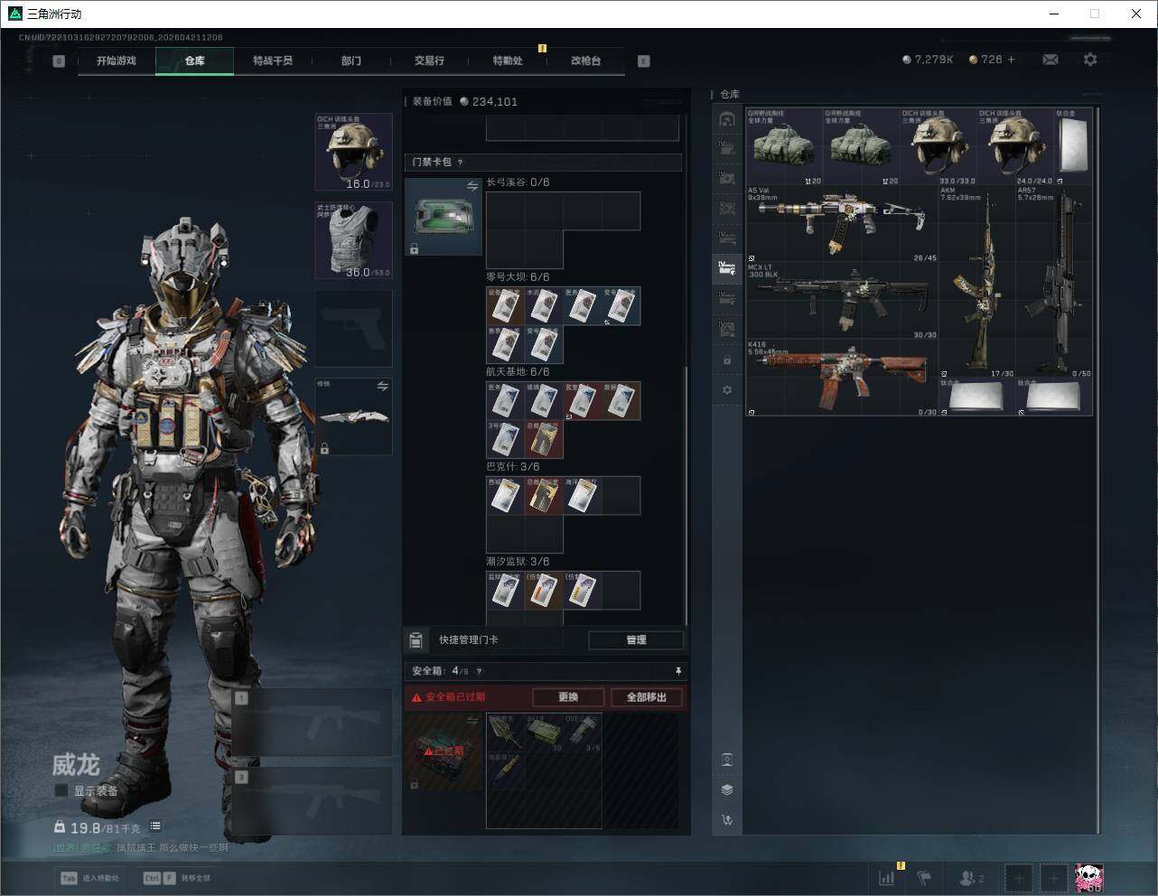Image resolution: width=1158 pixels, height=896 pixels.
Task: Open the mail inbox envelope icon
Action: pyautogui.click(x=1051, y=60)
